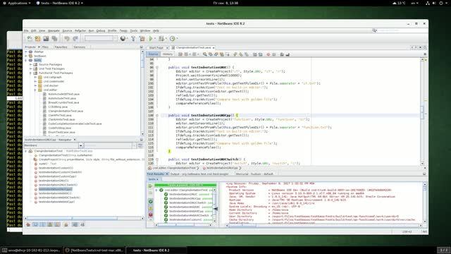Click the Redo toolbar icon
Image resolution: width=451 pixels, height=254 pixels.
click(75, 38)
